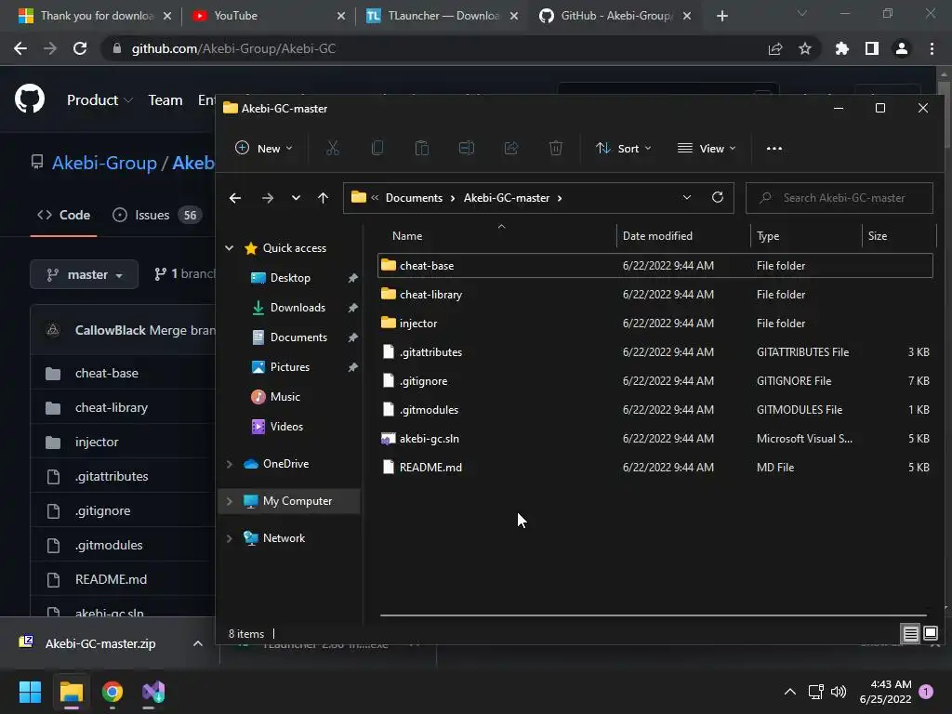This screenshot has height=714, width=952.
Task: Click the Delete trash icon in Explorer
Action: pos(556,148)
